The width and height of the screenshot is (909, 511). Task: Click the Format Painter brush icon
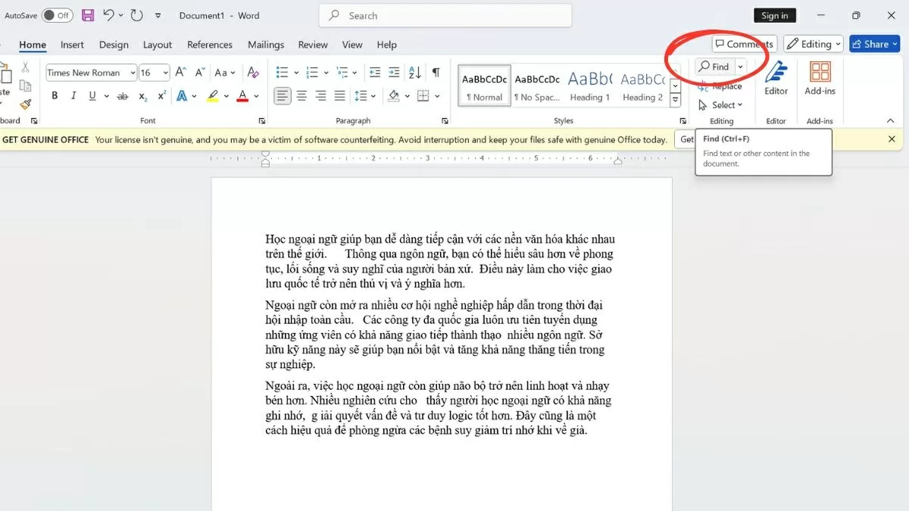(26, 104)
